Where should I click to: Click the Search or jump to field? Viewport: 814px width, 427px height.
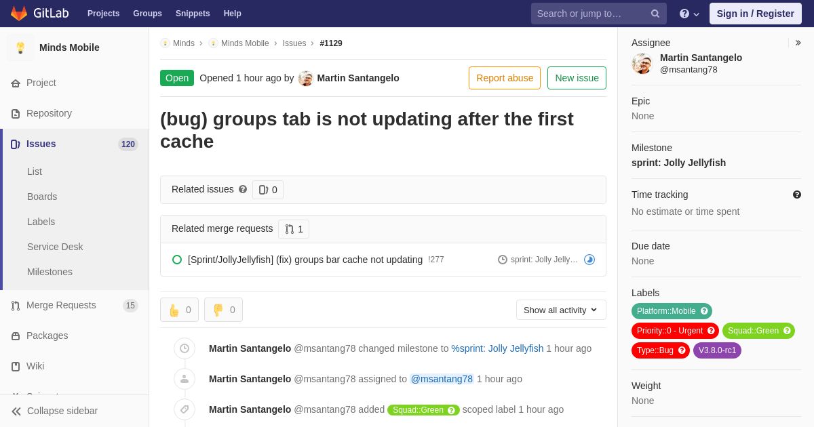click(x=599, y=14)
